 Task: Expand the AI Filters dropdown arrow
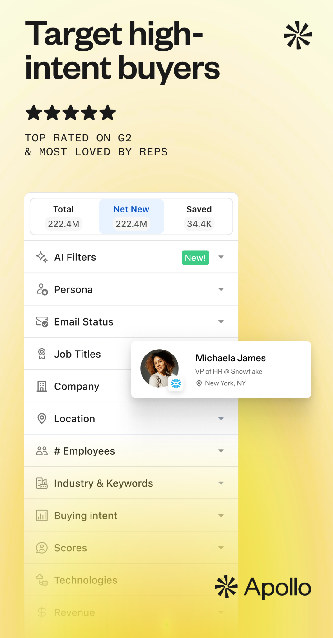pyautogui.click(x=221, y=257)
